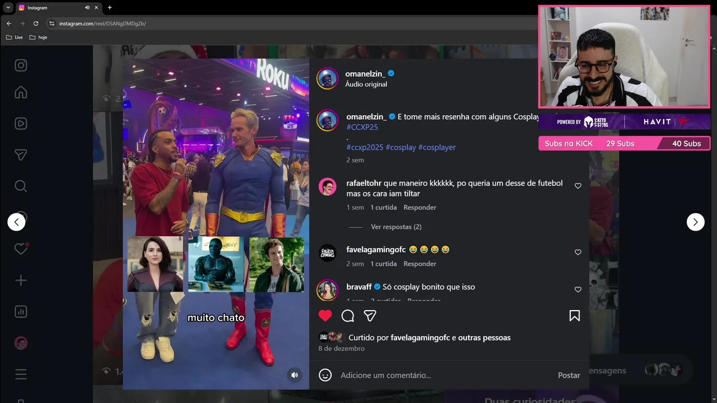This screenshot has width=717, height=403.
Task: Open Direct messages paper-plane icon in sidebar
Action: pos(21,155)
